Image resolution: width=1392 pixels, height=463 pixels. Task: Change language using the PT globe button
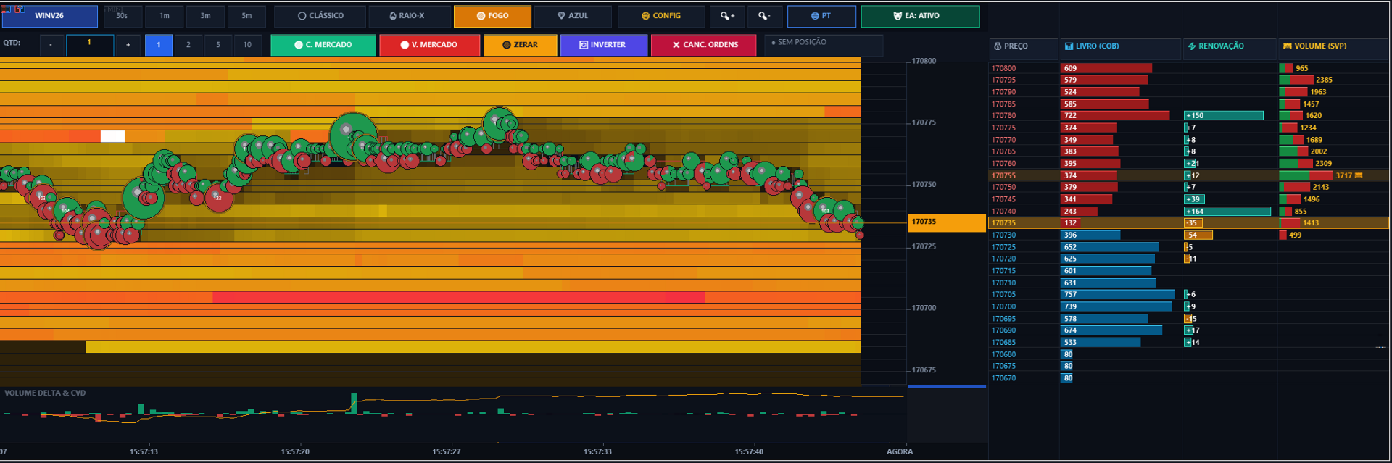821,16
